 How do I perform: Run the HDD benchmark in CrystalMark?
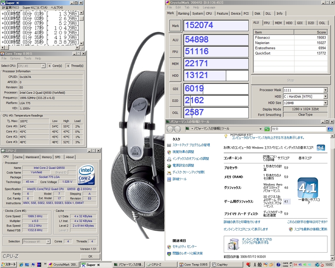(175, 75)
